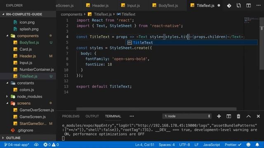Collapse the constants folder
The image size is (264, 148).
coord(26,83)
